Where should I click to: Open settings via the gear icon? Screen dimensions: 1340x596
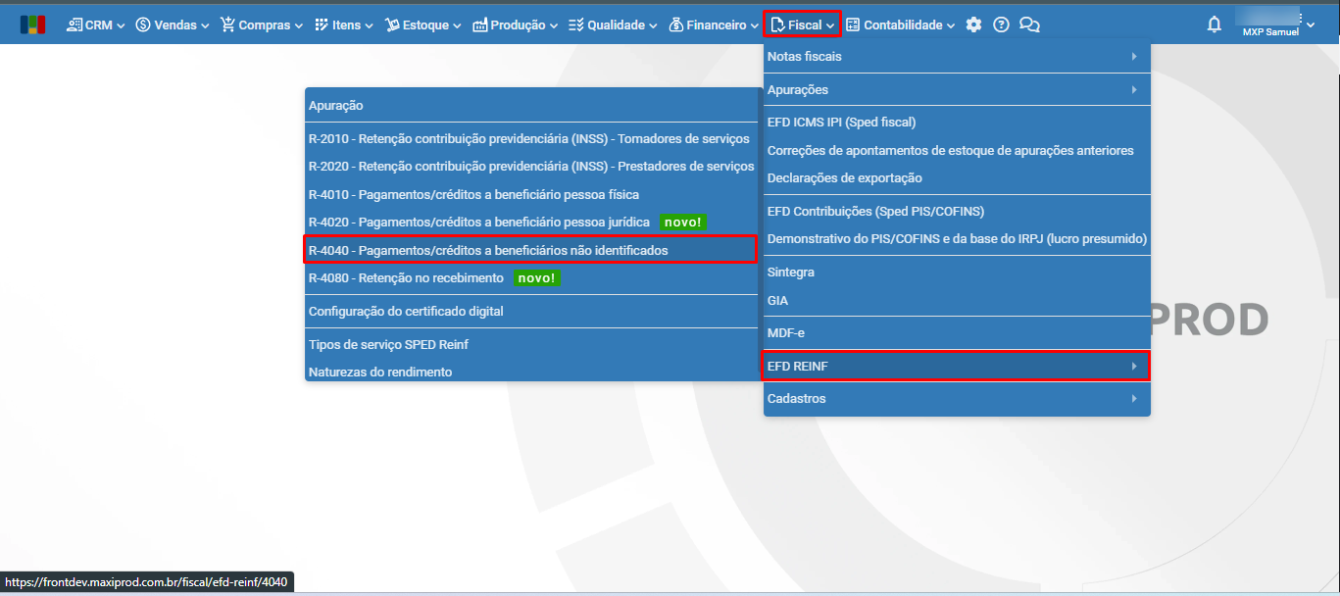point(973,25)
